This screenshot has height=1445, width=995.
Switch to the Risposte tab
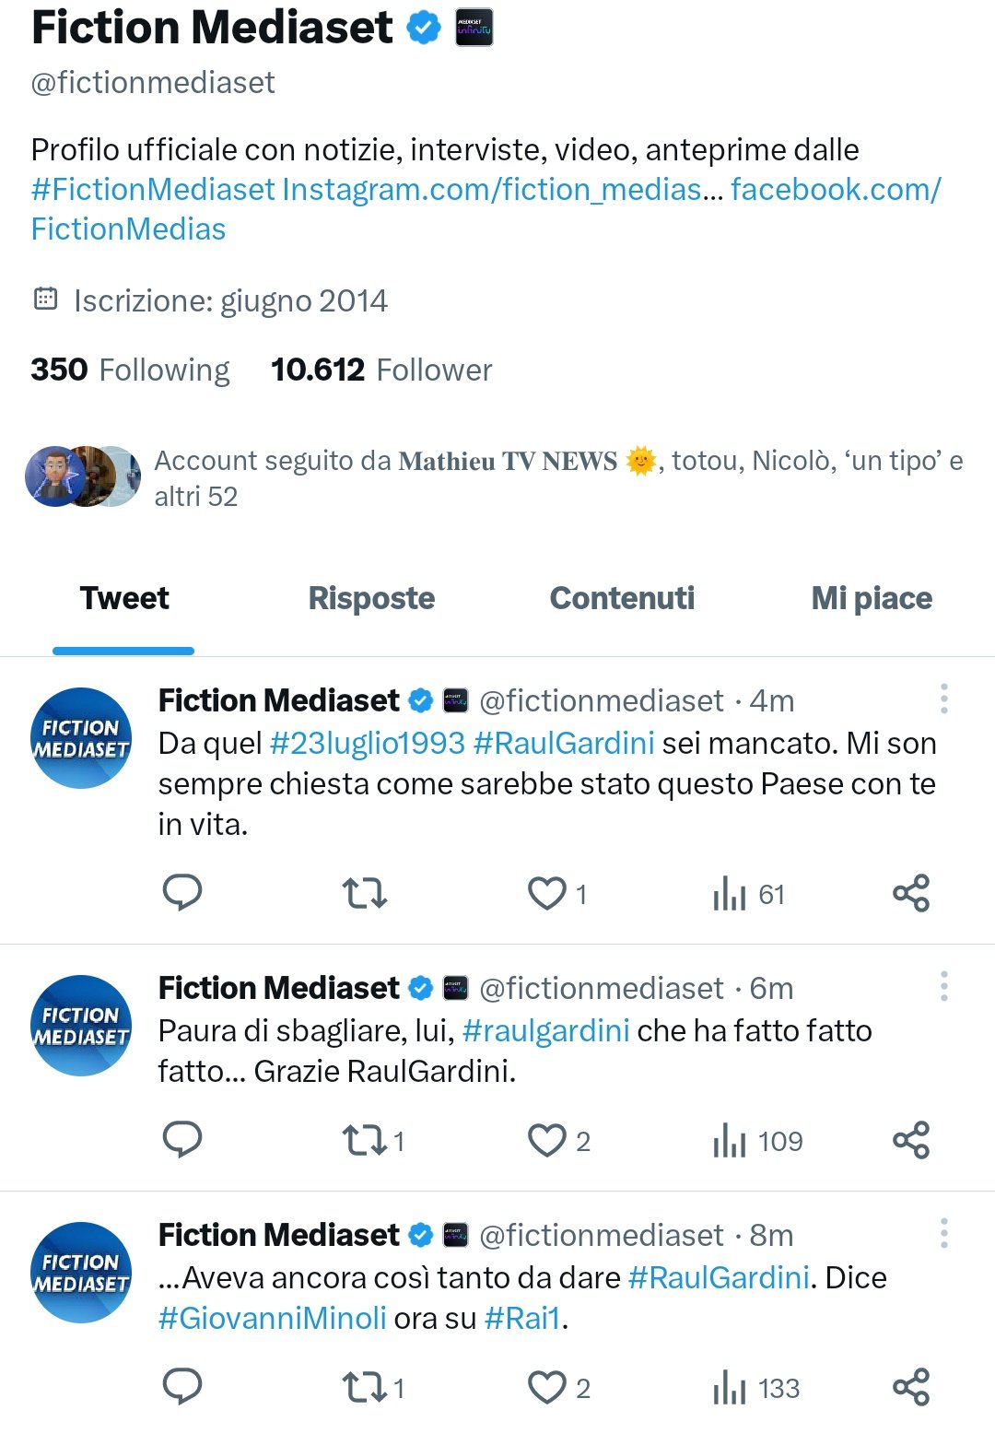[x=371, y=598]
